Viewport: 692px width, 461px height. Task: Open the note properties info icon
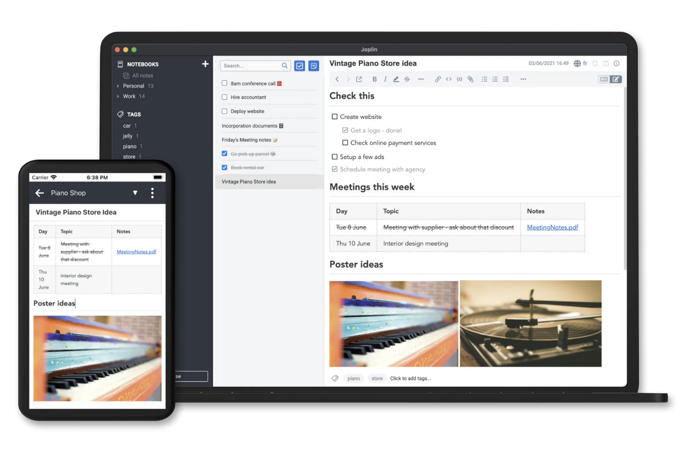(x=616, y=64)
